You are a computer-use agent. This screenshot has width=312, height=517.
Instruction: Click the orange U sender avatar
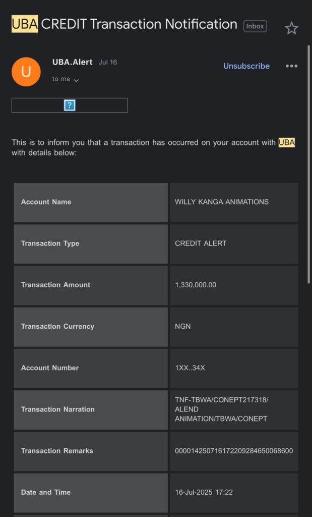[26, 72]
